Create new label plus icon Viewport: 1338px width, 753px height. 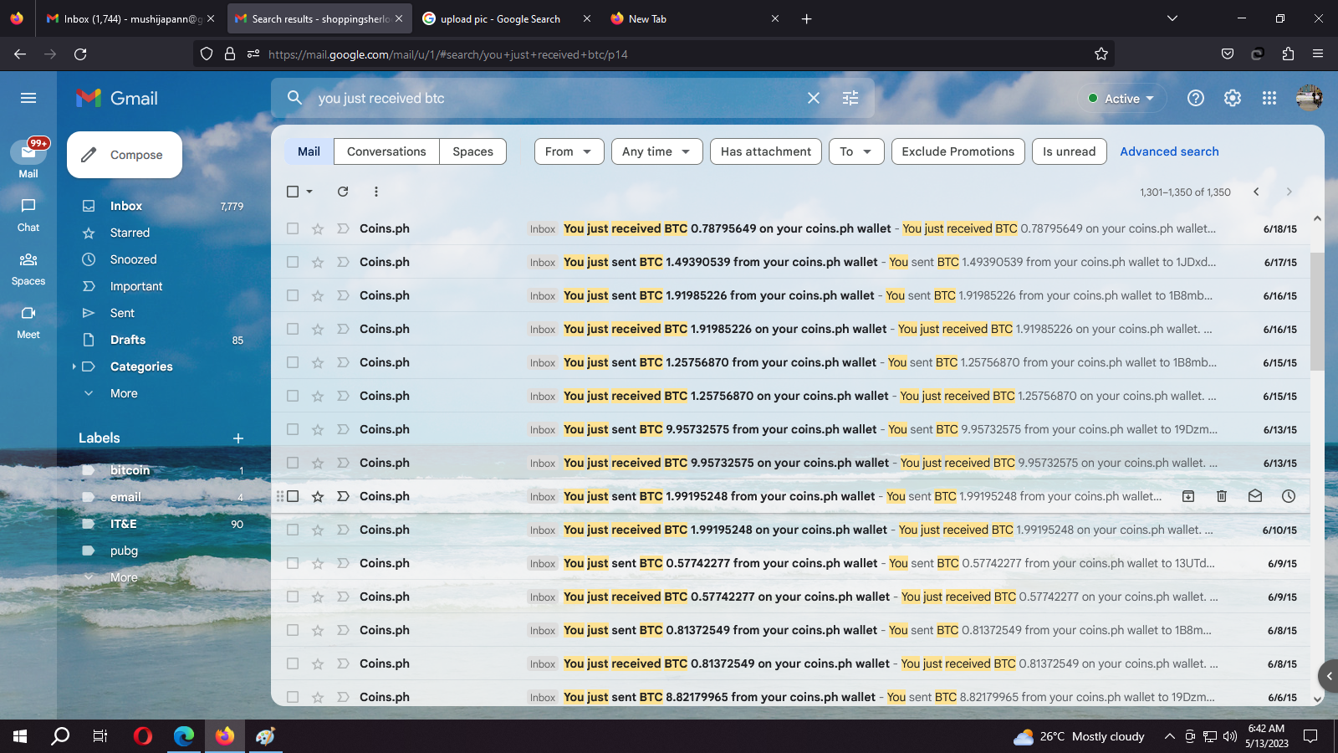(238, 438)
